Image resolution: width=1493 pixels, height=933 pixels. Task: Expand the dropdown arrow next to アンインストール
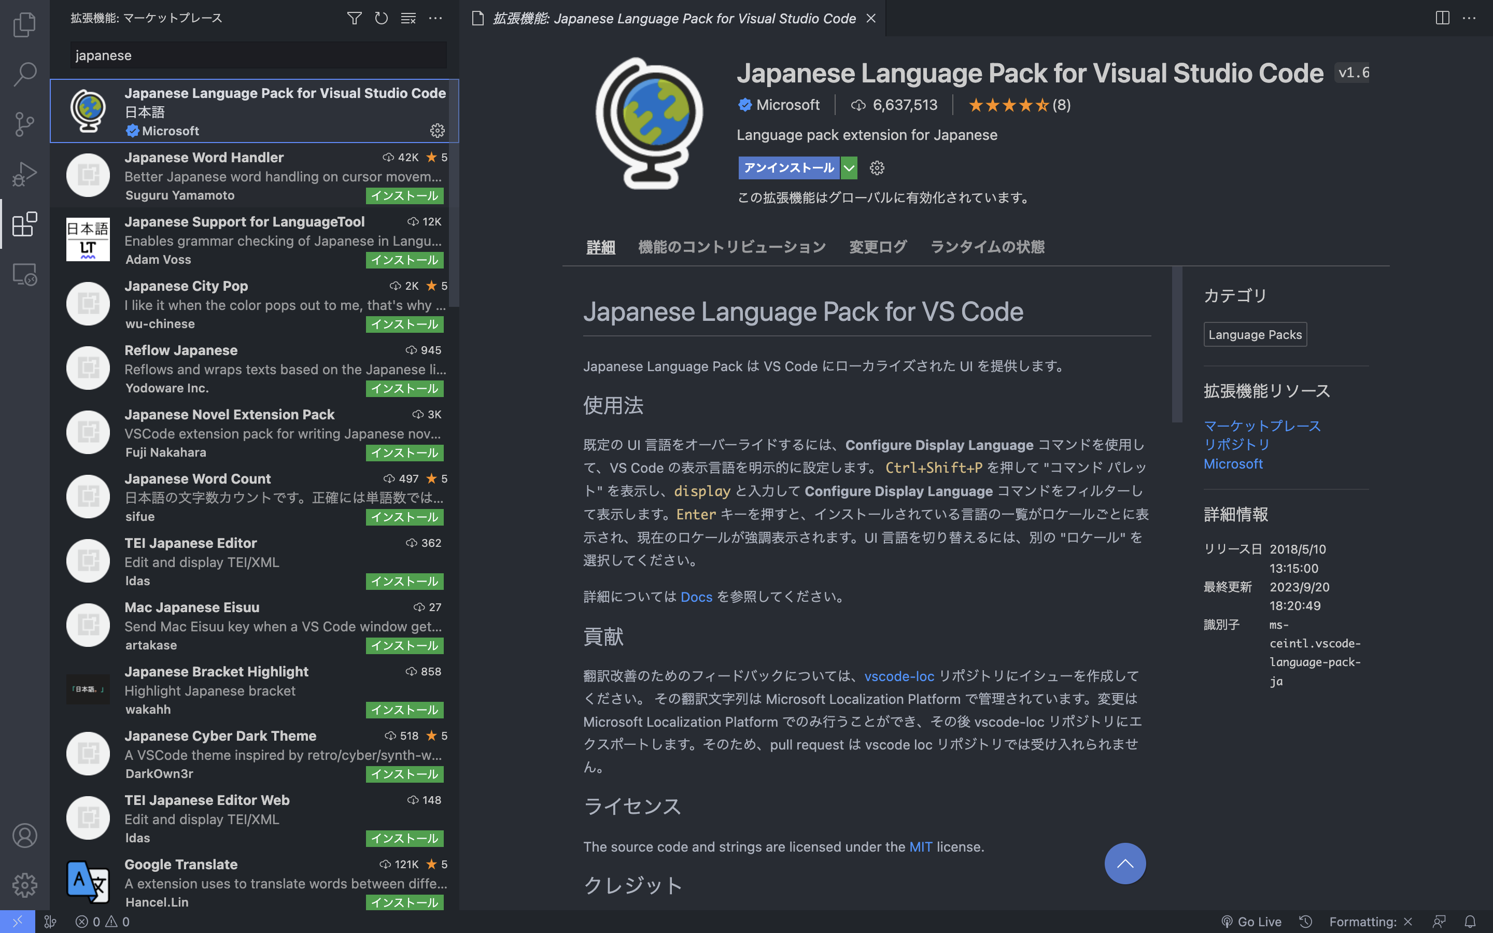(x=849, y=167)
